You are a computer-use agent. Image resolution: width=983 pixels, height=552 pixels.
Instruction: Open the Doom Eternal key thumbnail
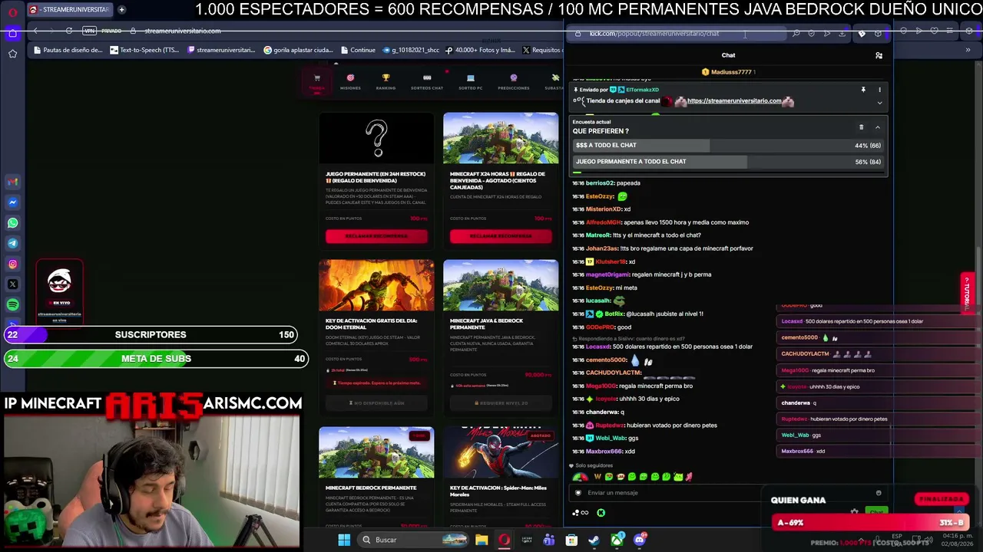376,285
